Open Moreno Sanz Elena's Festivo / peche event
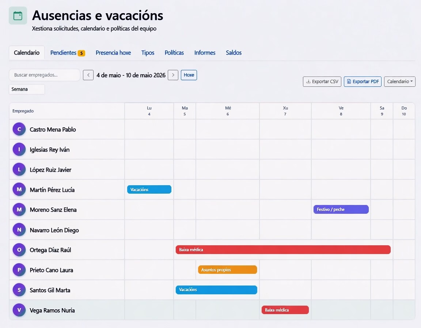 pyautogui.click(x=341, y=209)
